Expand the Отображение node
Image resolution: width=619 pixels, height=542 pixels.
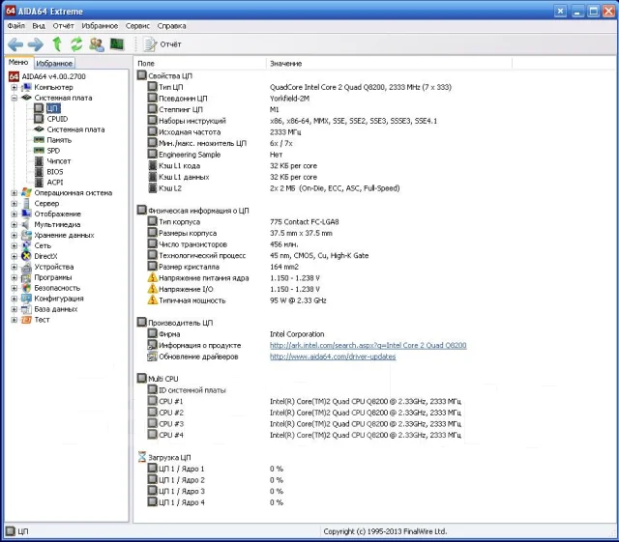[15, 214]
